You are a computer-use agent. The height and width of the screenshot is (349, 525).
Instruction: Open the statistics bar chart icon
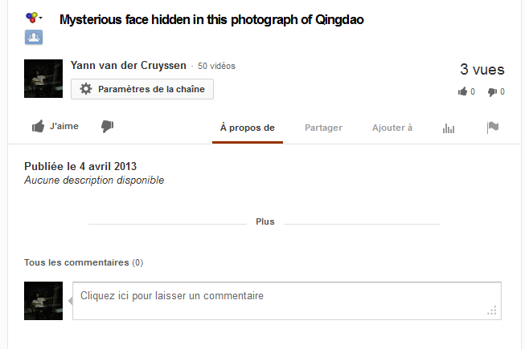point(449,128)
